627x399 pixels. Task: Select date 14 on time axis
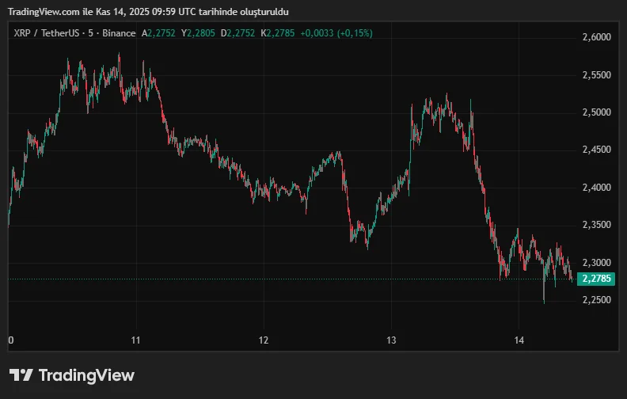[519, 340]
